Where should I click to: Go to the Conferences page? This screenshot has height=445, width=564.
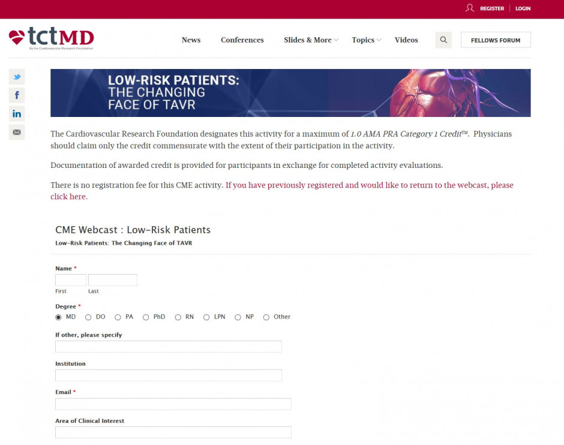coord(242,40)
